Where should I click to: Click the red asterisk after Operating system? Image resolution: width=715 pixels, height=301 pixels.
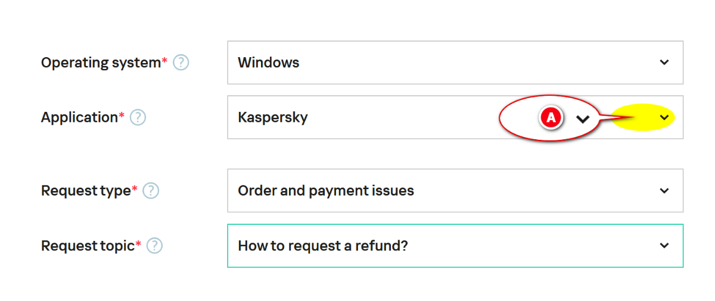coord(164,60)
